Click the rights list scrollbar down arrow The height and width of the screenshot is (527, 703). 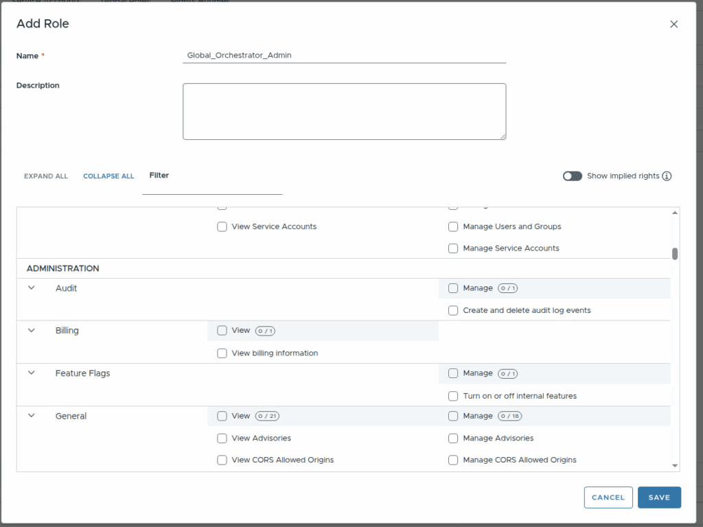tap(675, 466)
